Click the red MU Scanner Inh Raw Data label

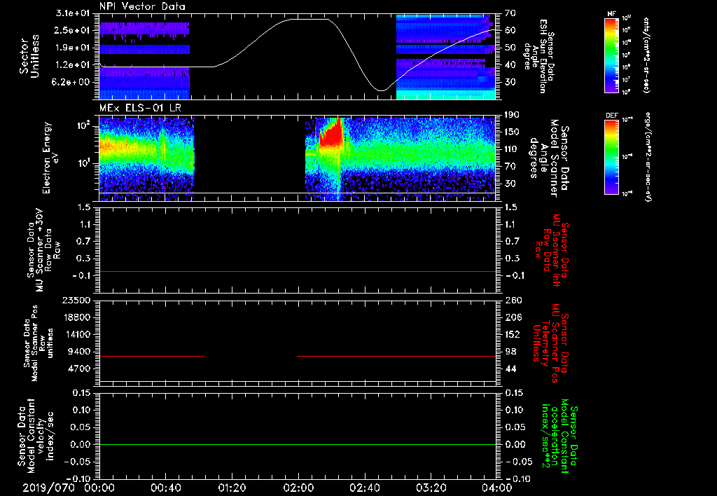[x=551, y=250]
